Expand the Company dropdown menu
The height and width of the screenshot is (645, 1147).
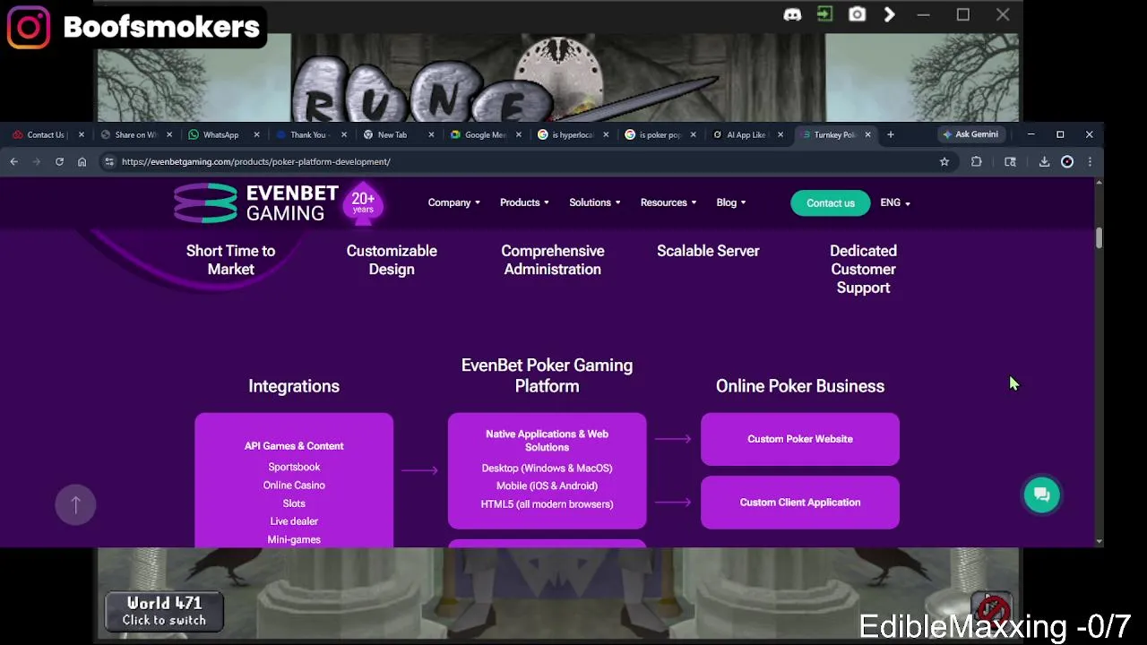453,202
